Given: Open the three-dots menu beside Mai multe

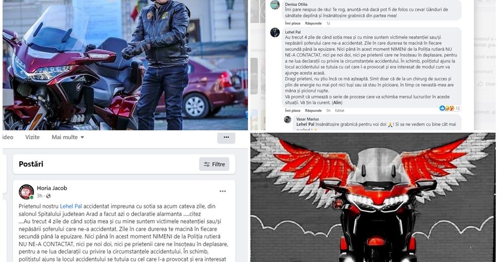Looking at the screenshot, I should [x=226, y=137].
